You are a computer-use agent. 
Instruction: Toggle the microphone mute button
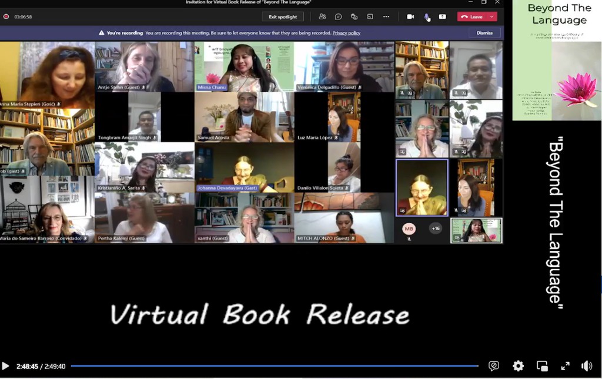[x=426, y=16]
